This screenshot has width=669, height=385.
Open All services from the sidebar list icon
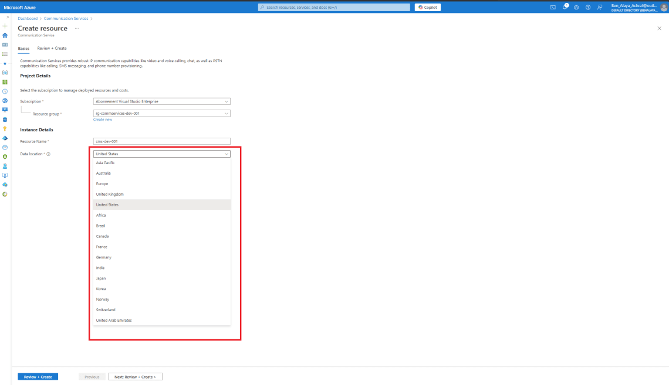click(5, 53)
